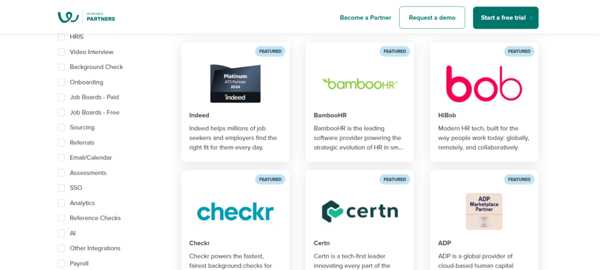The height and width of the screenshot is (270, 600).
Task: Tick the HRIS checkbox
Action: coord(61,37)
